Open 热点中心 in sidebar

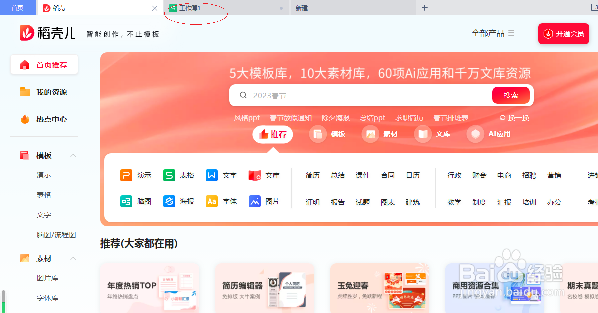pos(44,119)
